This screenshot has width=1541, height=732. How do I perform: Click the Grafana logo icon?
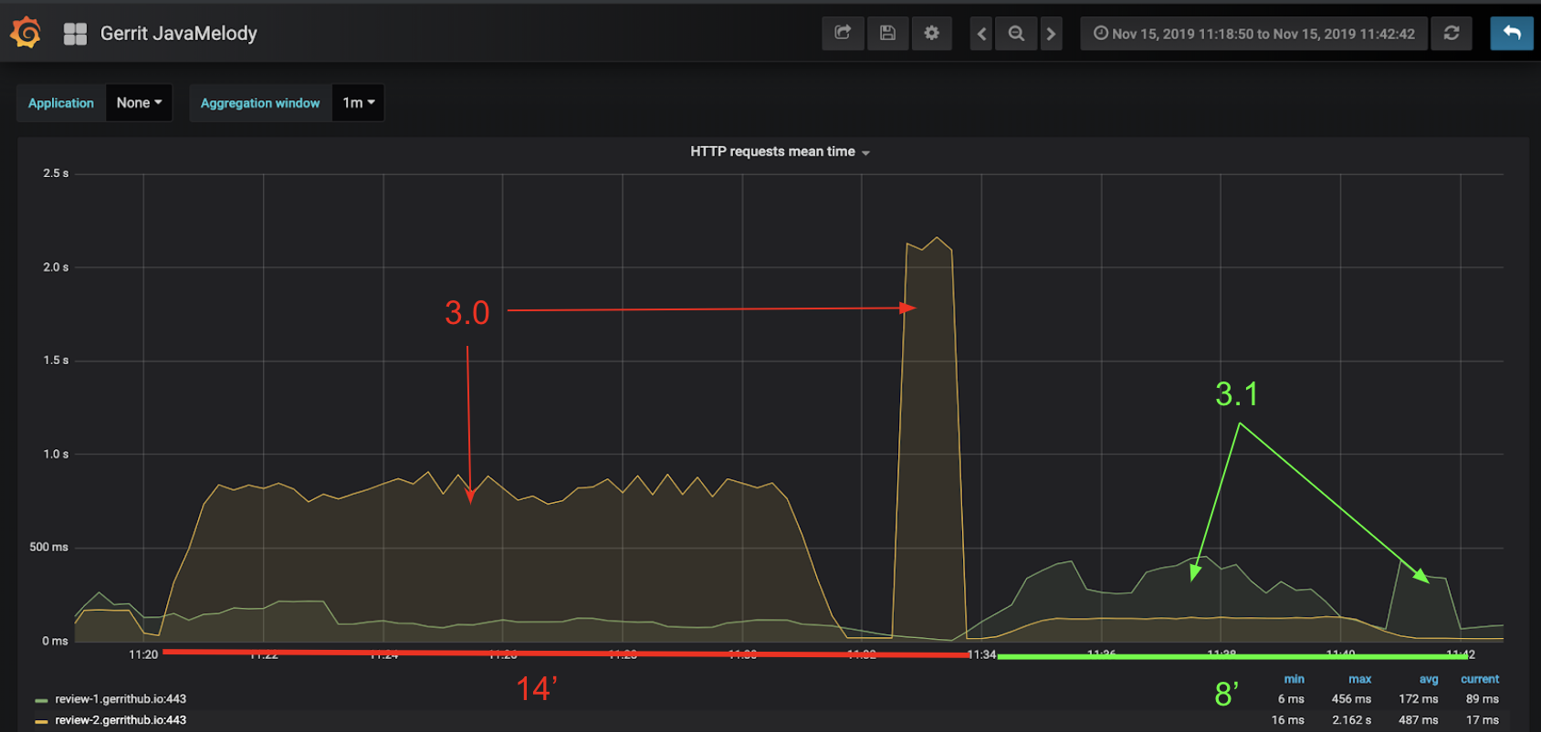(x=26, y=33)
